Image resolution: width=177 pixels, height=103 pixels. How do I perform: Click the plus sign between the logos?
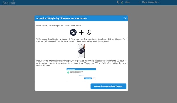point(81,32)
